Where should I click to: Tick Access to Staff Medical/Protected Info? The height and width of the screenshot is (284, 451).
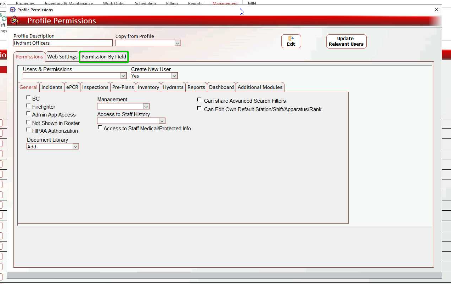(x=100, y=127)
